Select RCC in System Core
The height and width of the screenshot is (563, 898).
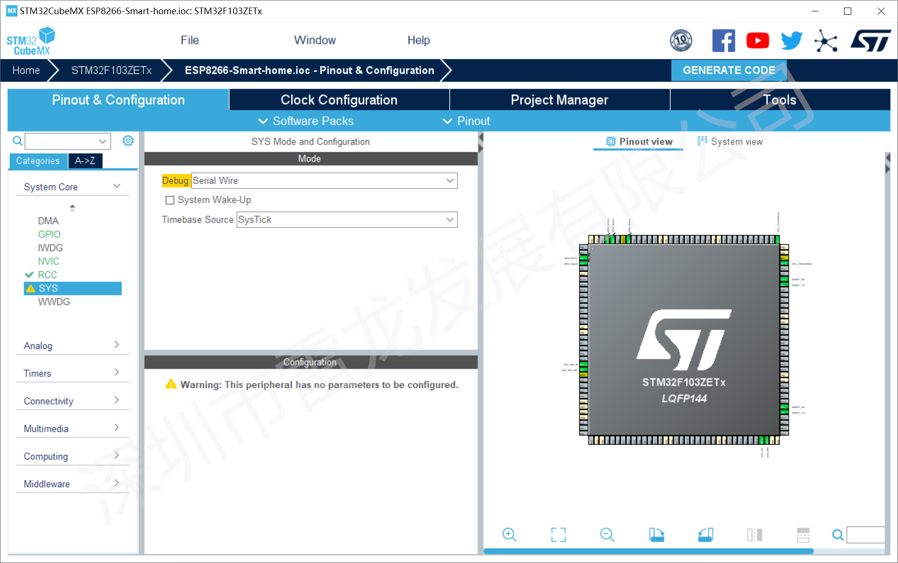coord(47,275)
